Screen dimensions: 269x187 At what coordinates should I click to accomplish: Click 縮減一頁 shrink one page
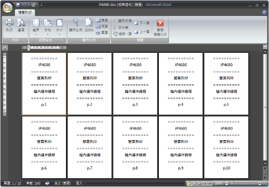coord(122,34)
